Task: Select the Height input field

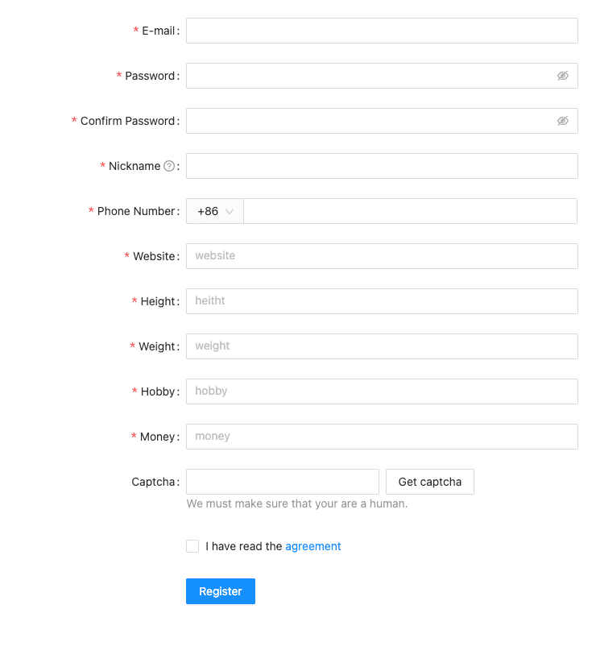Action: point(382,301)
